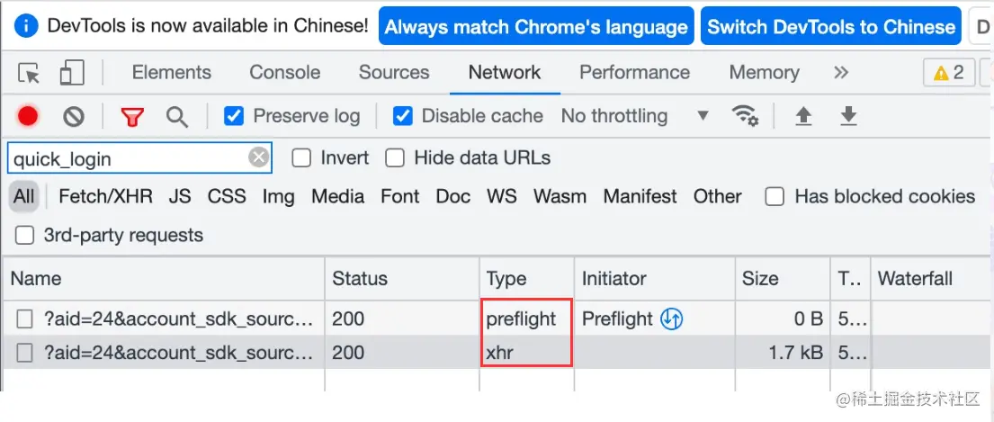Open network search with magnifier icon
Viewport: 994px width, 422px height.
click(177, 116)
